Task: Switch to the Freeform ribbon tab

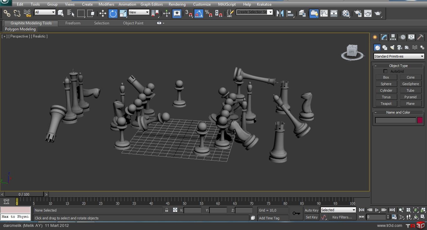Action: pos(73,23)
